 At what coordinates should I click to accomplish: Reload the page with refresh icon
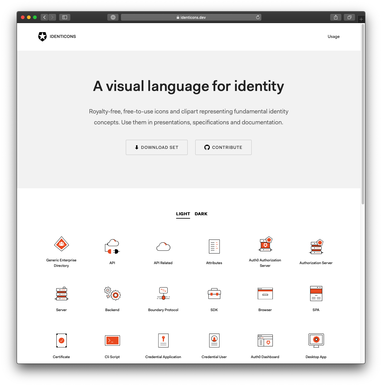(x=258, y=17)
